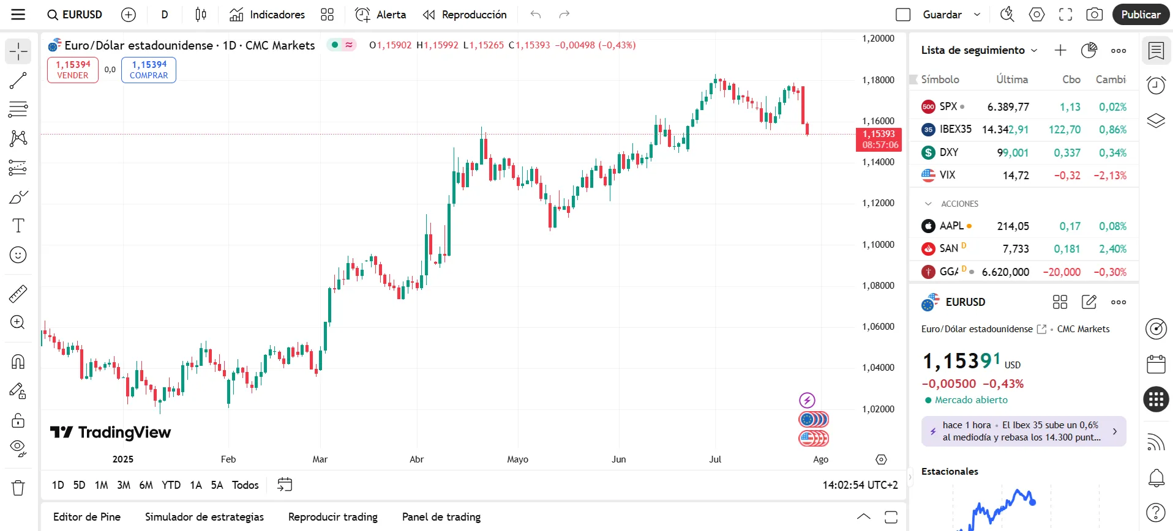Open quick search magnifier-bolt icon
This screenshot has width=1173, height=531.
click(1007, 15)
